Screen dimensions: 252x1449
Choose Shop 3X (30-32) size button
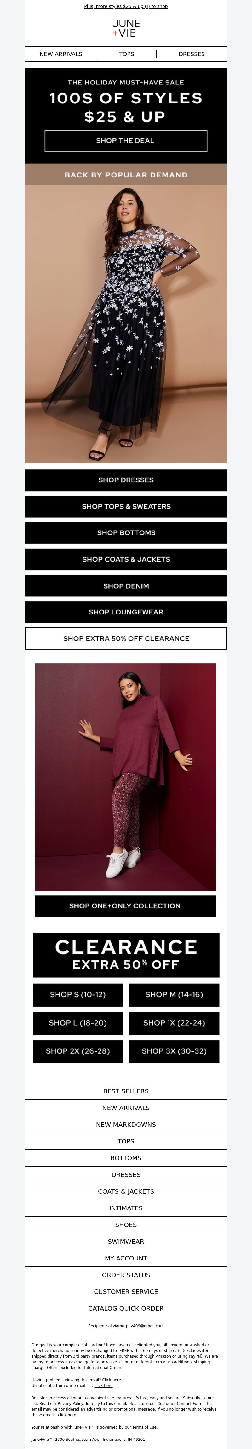[174, 1051]
